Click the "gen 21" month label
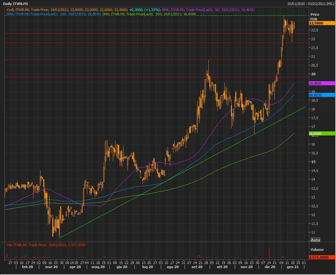 point(287,267)
